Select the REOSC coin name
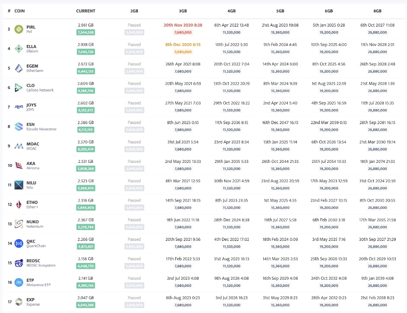The height and width of the screenshot is (313, 407). (33, 261)
